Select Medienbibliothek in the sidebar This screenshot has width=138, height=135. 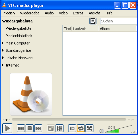pos(19,36)
